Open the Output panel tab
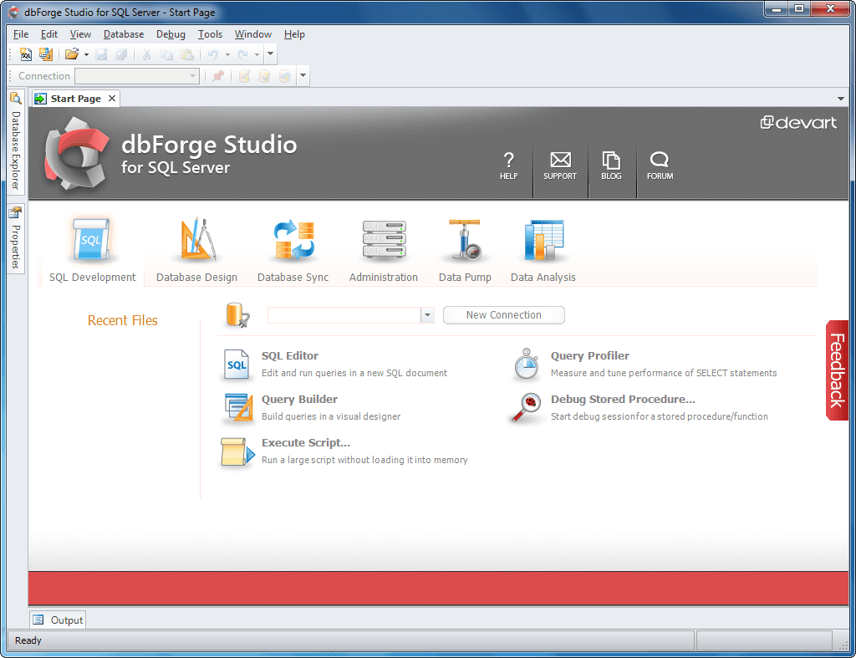The width and height of the screenshot is (856, 658). click(58, 620)
